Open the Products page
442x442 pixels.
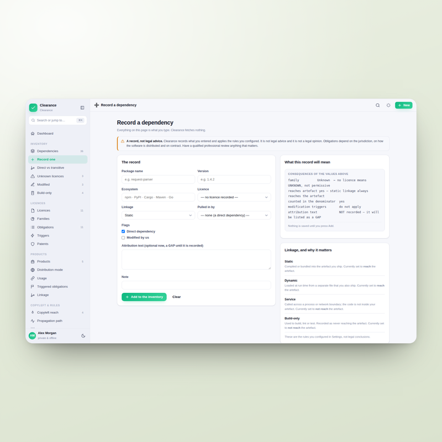pos(58,261)
